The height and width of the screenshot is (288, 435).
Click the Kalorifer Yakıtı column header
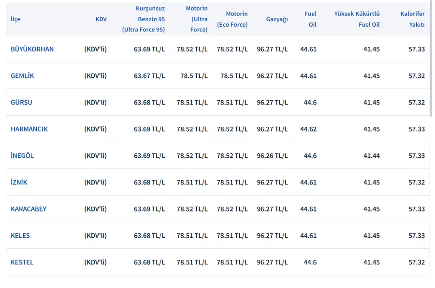(412, 19)
